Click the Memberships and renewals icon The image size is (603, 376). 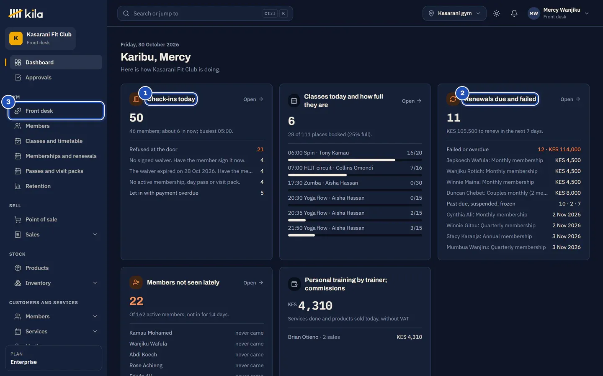18,156
